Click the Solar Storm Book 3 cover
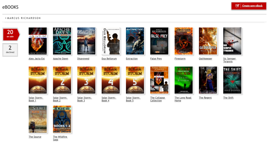The width and height of the screenshot is (269, 142). coord(86,80)
